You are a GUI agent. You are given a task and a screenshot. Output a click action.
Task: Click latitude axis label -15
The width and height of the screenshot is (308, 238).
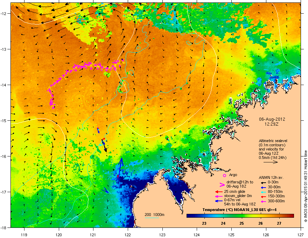point(4,120)
